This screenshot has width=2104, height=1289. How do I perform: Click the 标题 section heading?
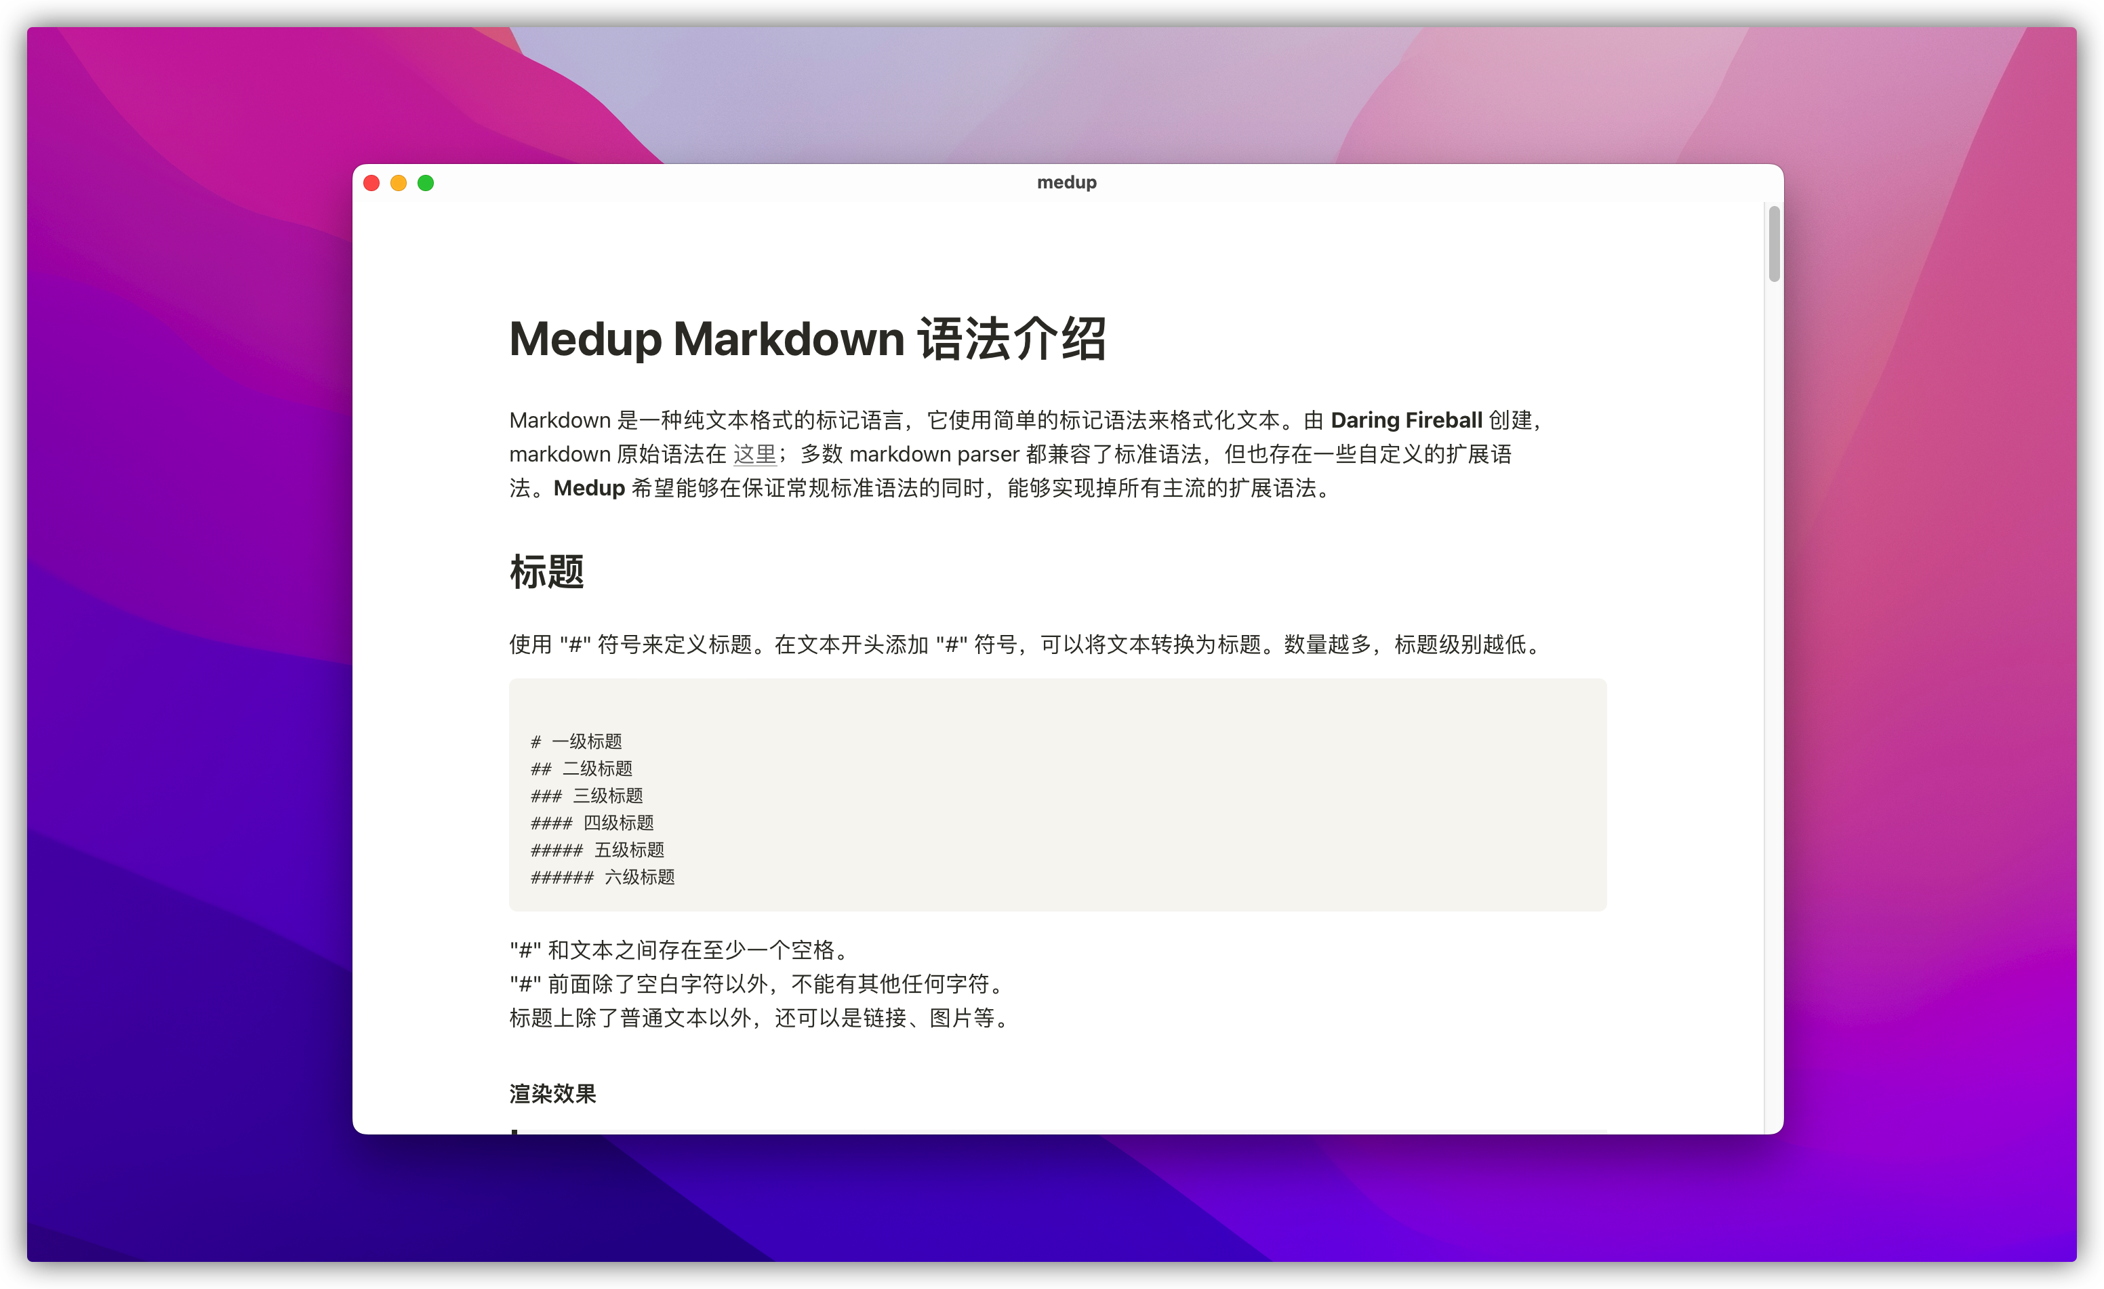pyautogui.click(x=546, y=572)
